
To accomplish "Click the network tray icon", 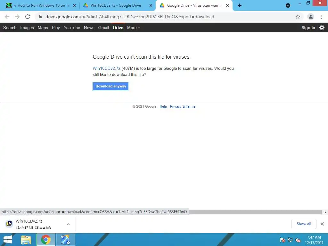I will [x=290, y=240].
